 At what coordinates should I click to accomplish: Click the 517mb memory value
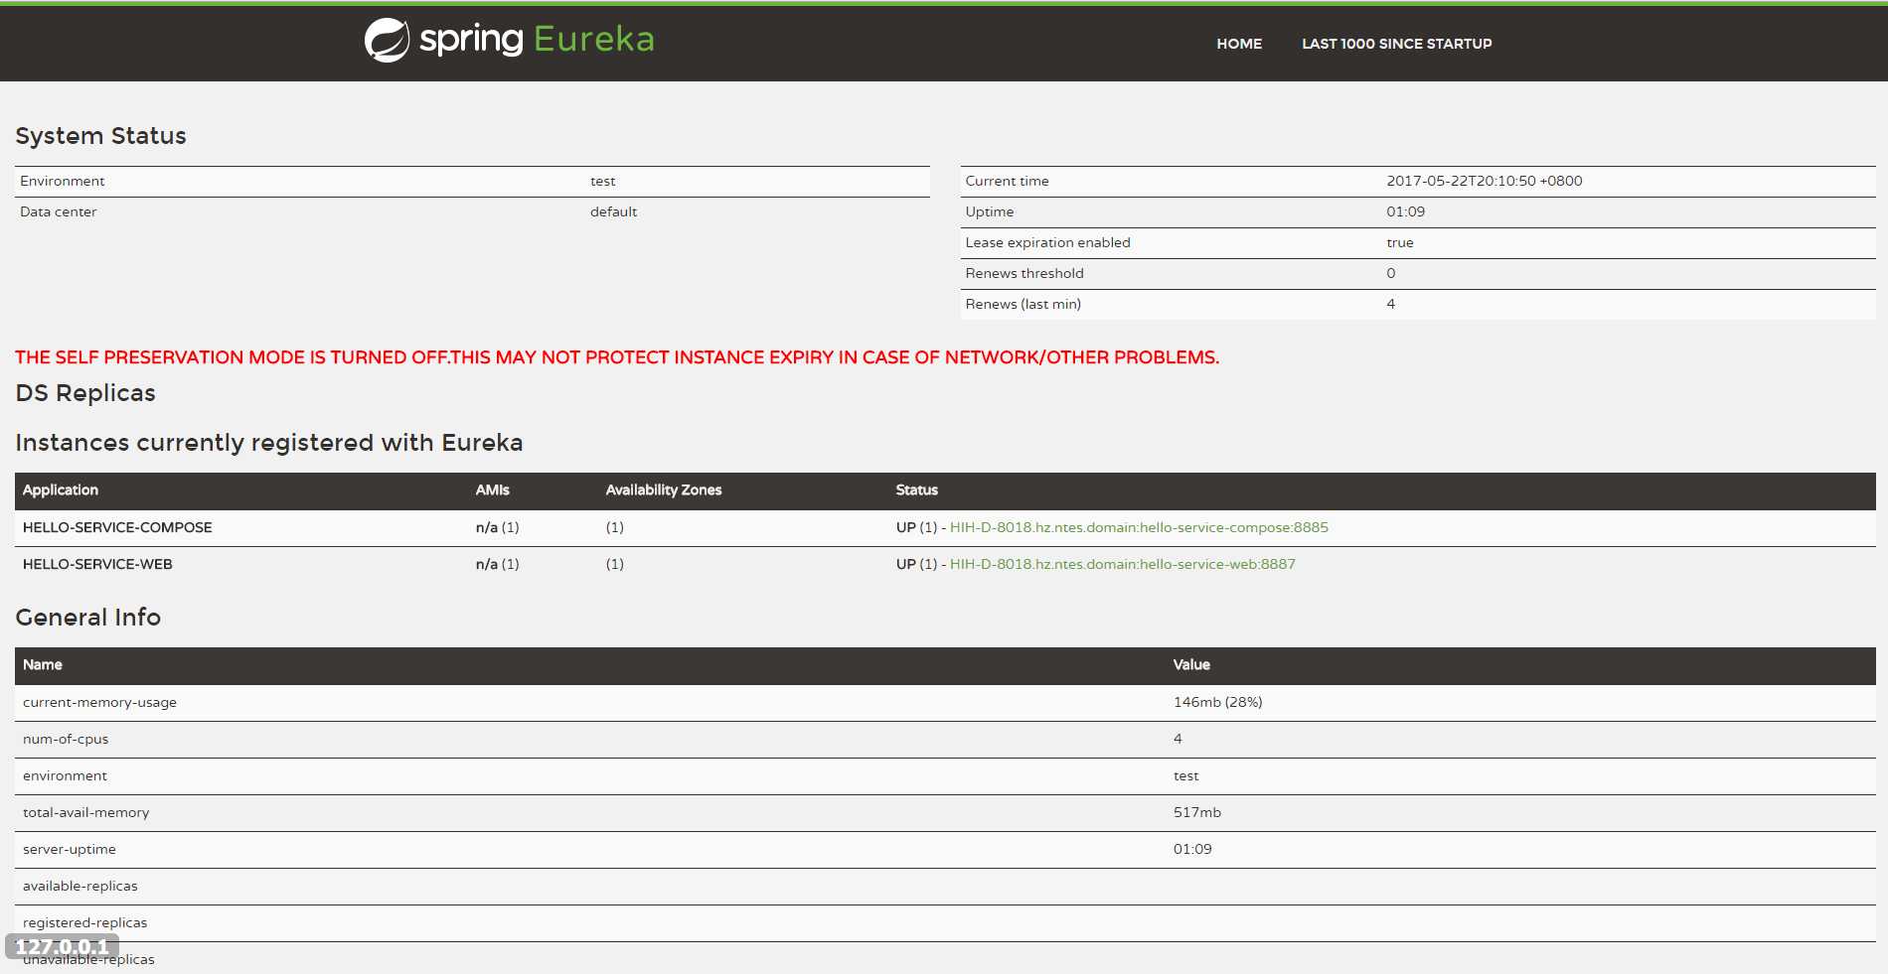(x=1196, y=812)
